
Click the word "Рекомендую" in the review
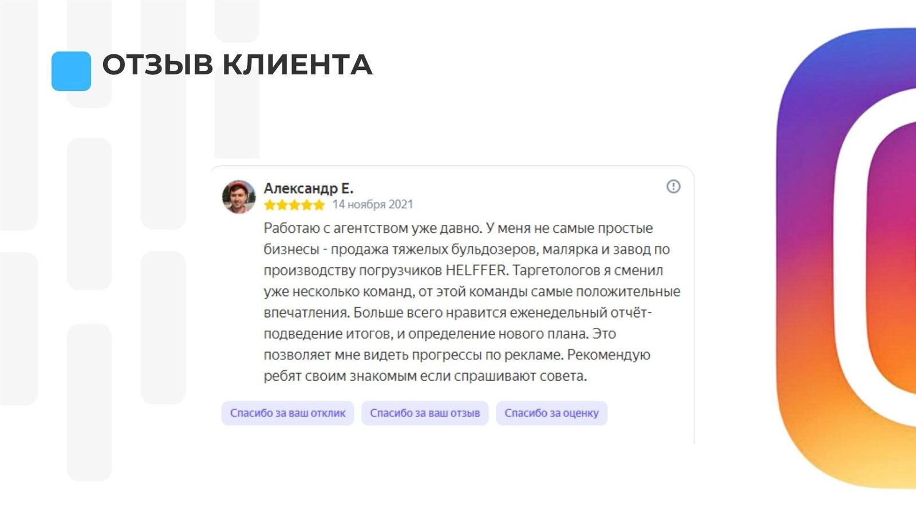[x=609, y=355]
